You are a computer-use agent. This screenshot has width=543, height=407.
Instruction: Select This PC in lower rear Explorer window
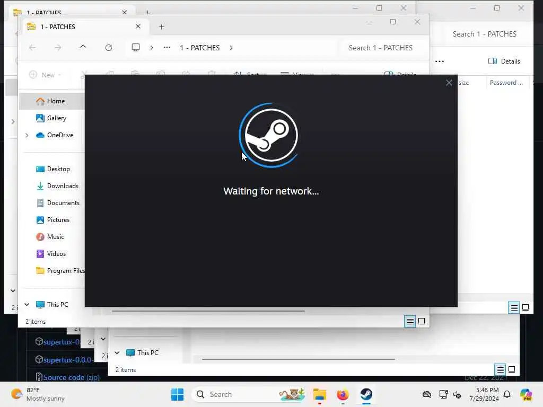[142, 352]
